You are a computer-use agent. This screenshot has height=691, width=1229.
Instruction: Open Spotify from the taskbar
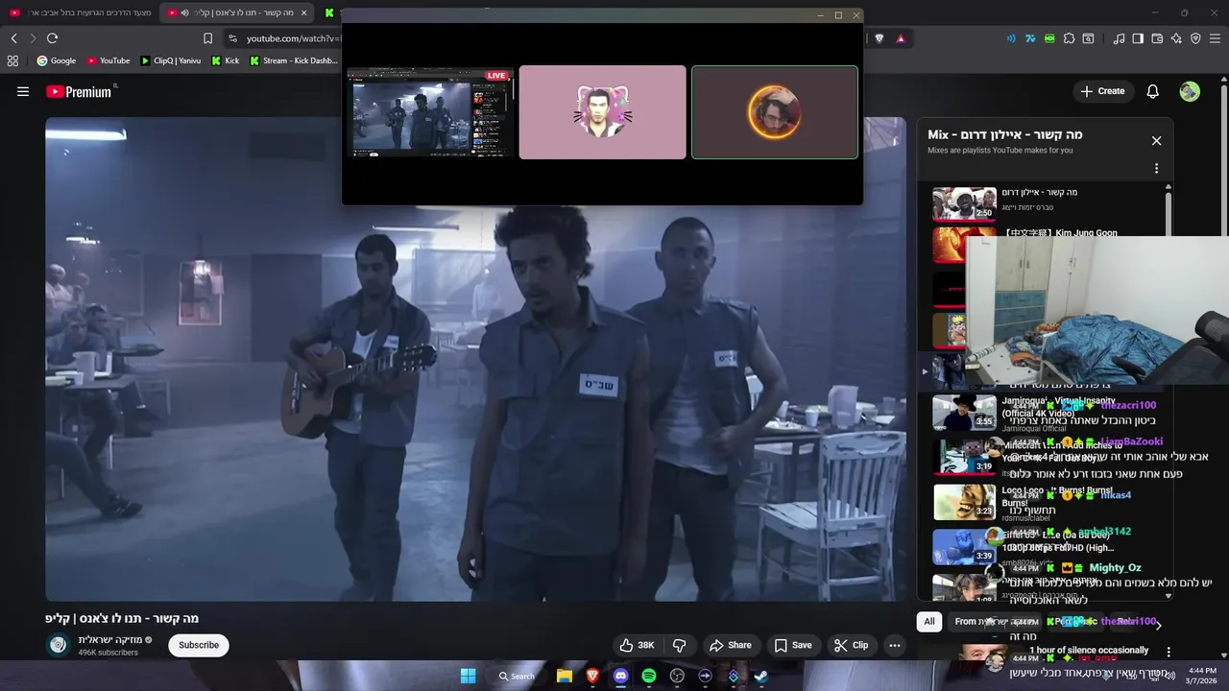click(649, 676)
